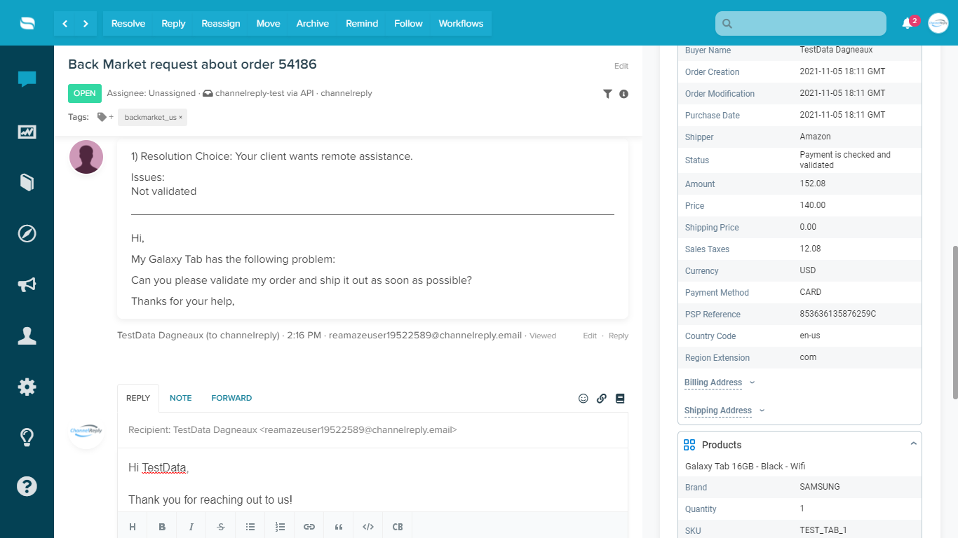Click Reply in top toolbar
The height and width of the screenshot is (538, 958).
(173, 23)
